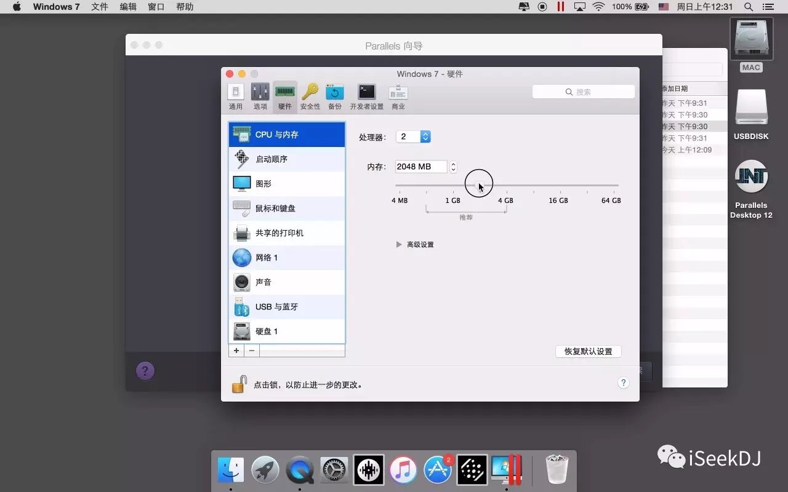Image resolution: width=788 pixels, height=492 pixels.
Task: Open the 处理器 processor count dropdown
Action: pos(413,137)
